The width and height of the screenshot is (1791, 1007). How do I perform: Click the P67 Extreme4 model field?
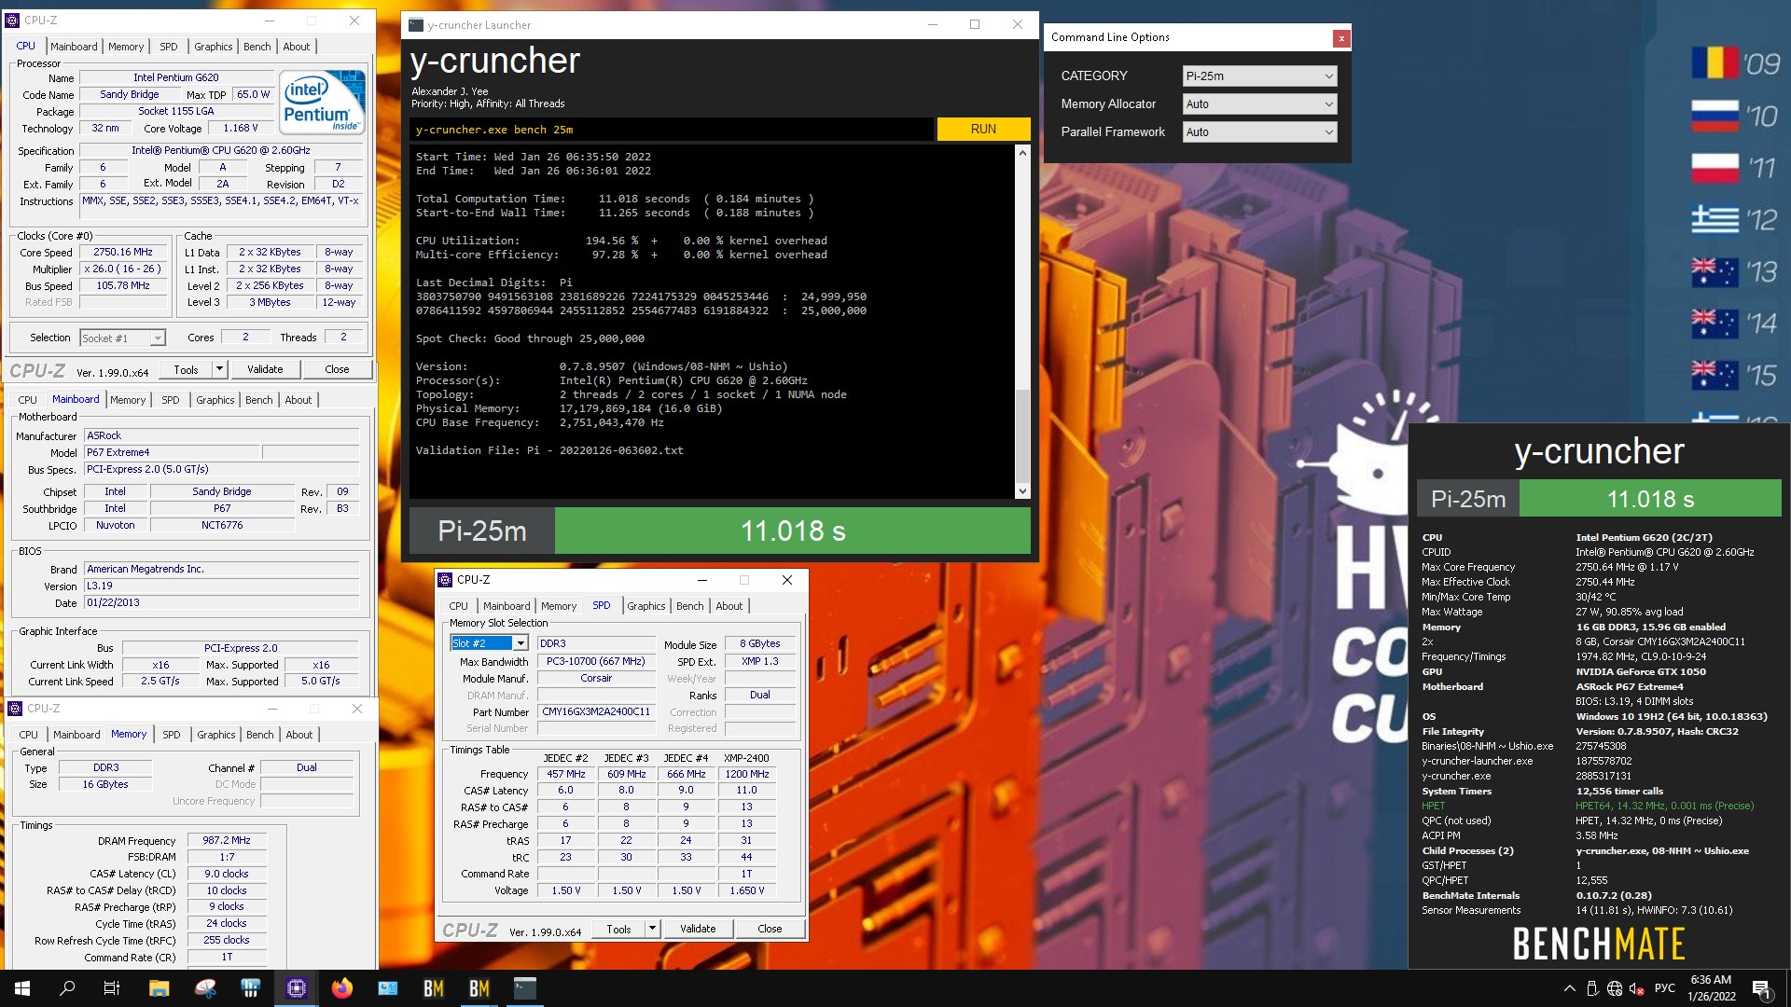(x=172, y=452)
